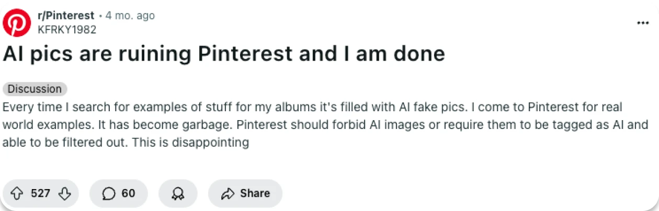Screen dimensions: 659x211
Task: Open the three-dot post options menu
Action: click(642, 23)
